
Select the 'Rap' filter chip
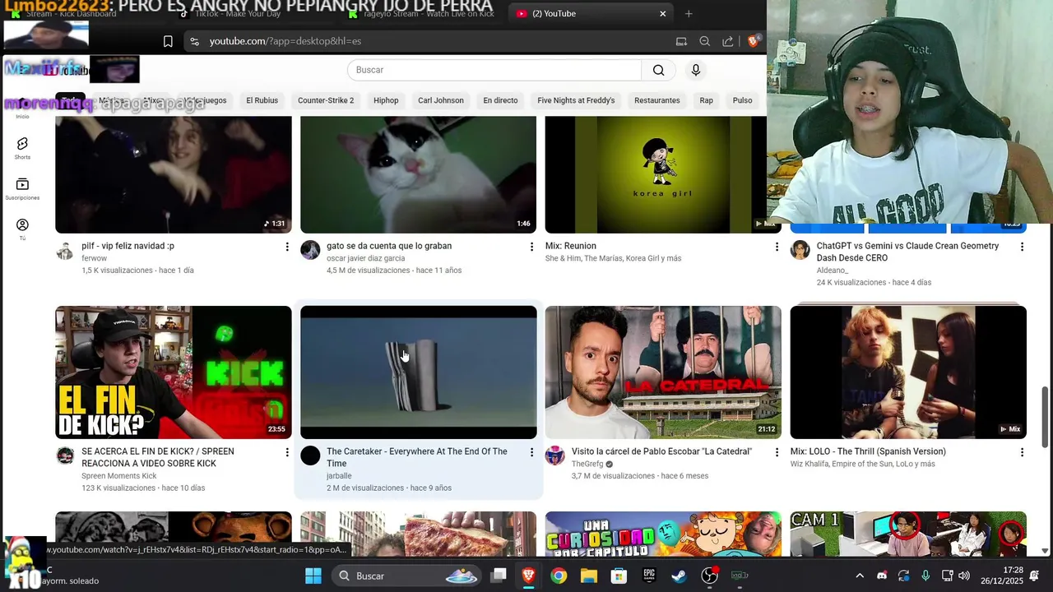click(x=706, y=100)
